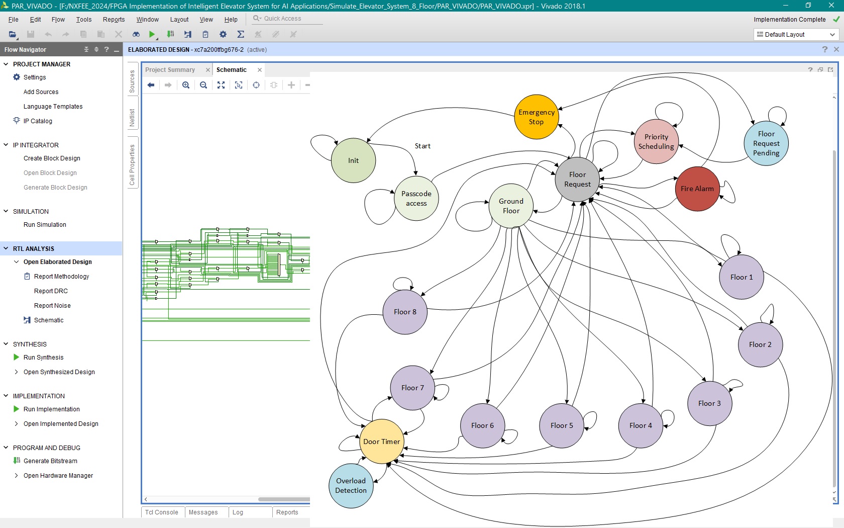Click the binoculars Find icon in toolbar

tap(136, 34)
